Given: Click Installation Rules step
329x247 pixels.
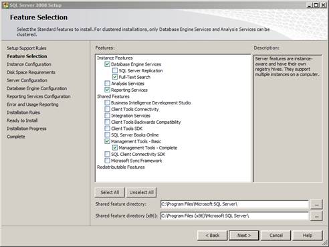Looking at the screenshot, I should (23, 112).
